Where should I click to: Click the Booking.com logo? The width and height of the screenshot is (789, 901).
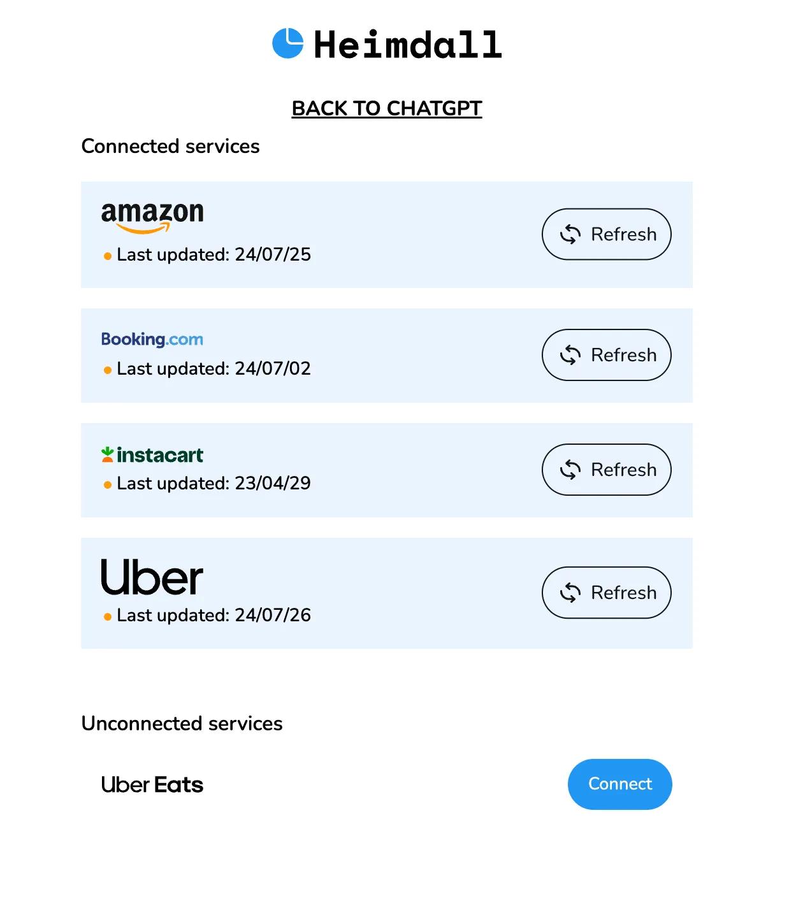(152, 339)
